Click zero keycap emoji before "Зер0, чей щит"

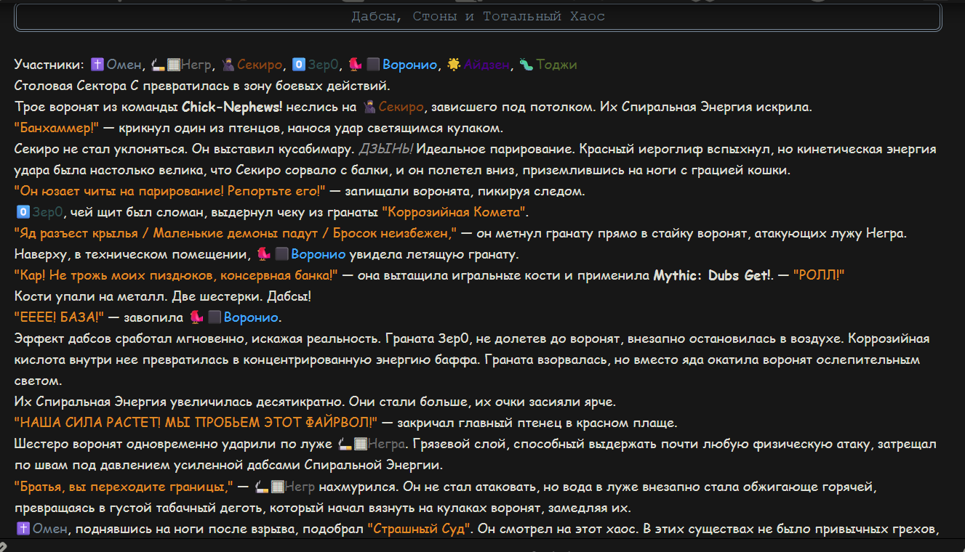22,213
